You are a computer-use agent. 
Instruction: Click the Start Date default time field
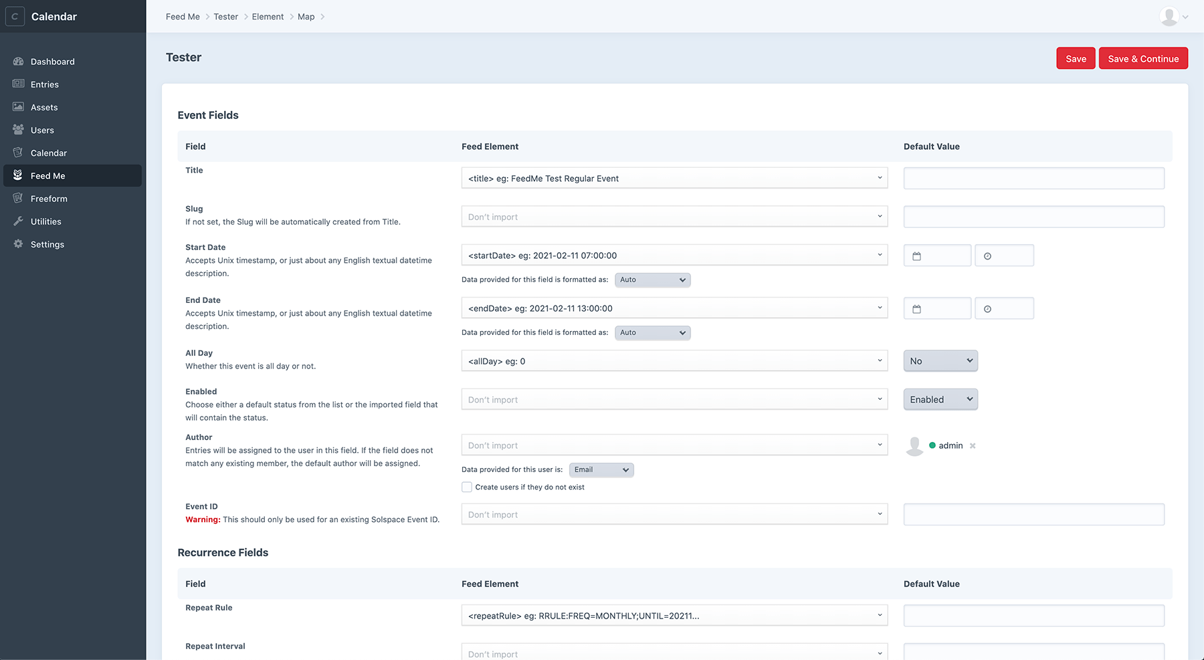(1005, 255)
